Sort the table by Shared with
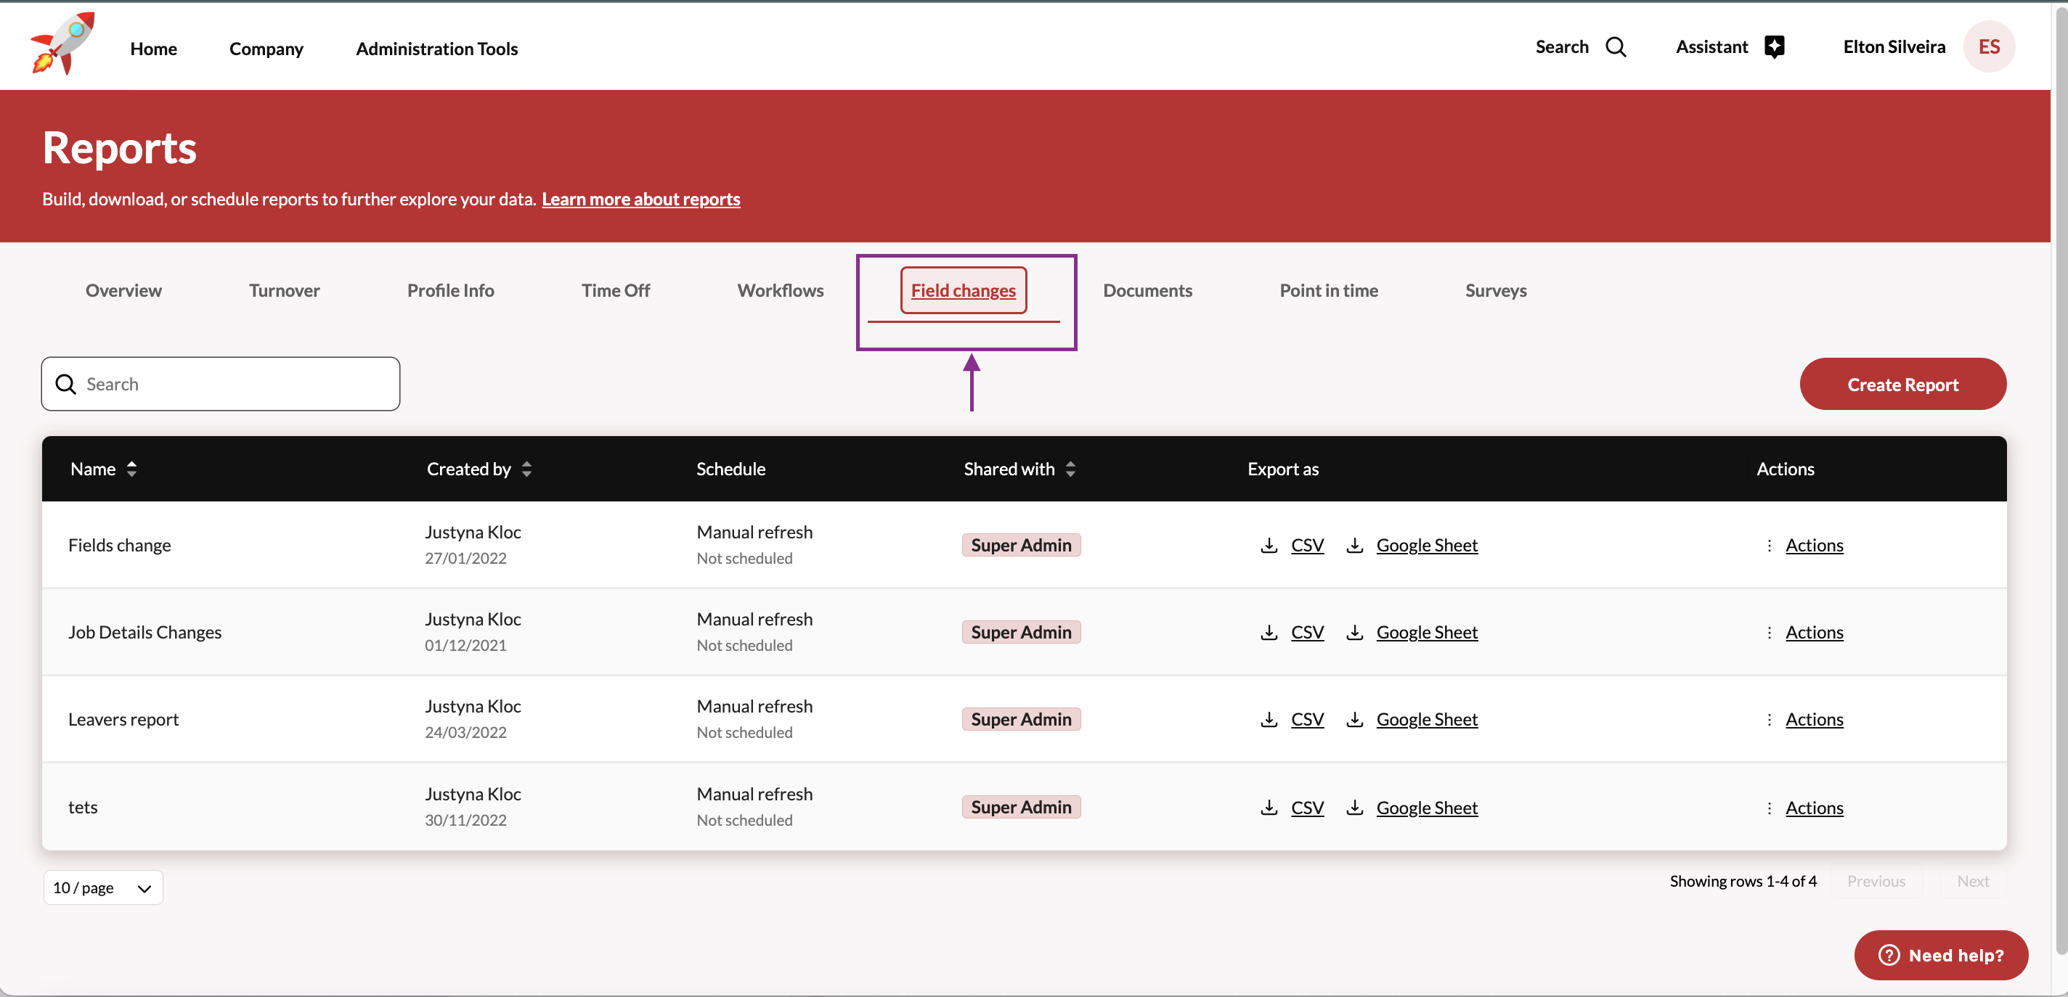2068x997 pixels. (x=1070, y=469)
